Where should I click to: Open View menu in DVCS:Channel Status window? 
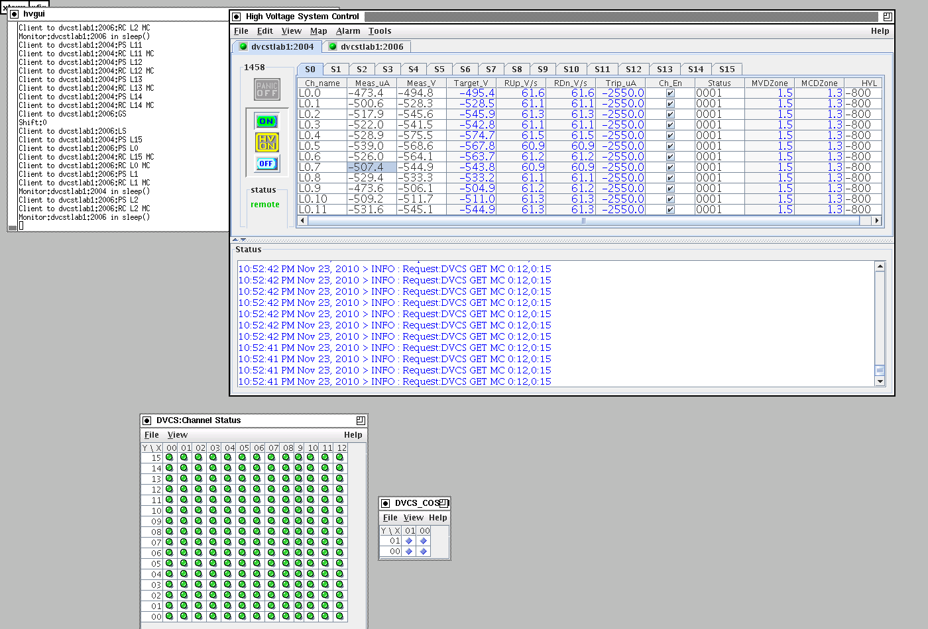click(177, 435)
